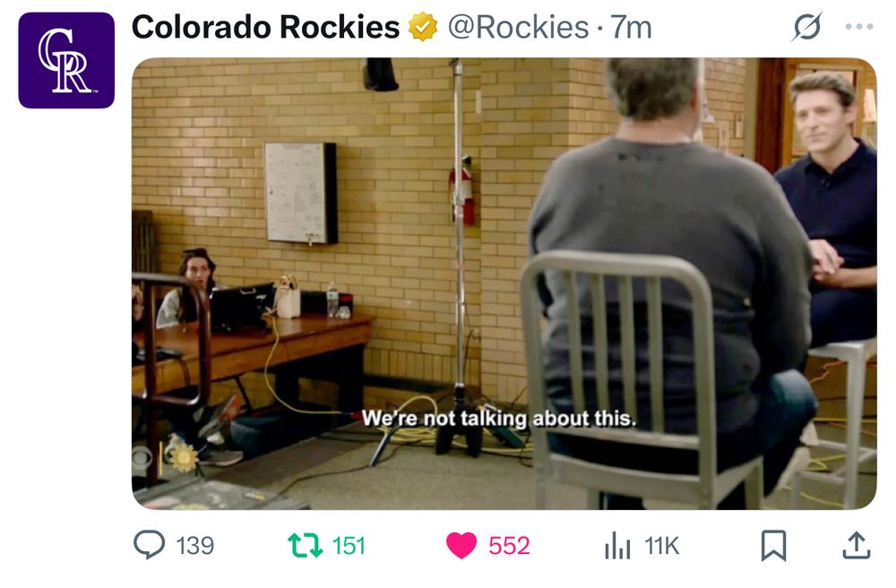Reply using the speech bubble icon
Screen dimensions: 896x588
[149, 545]
